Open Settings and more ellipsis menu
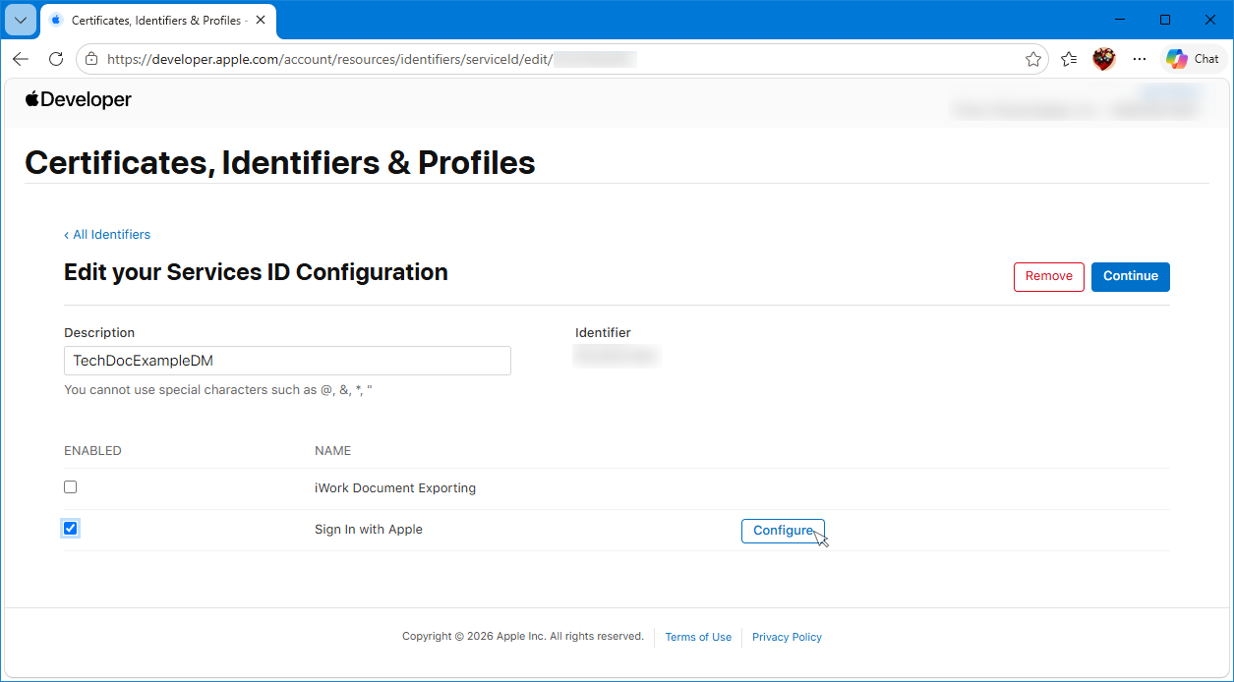This screenshot has width=1234, height=682. coord(1140,59)
